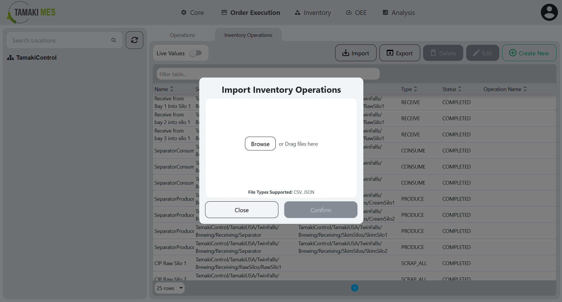The image size is (562, 302).
Task: Click the search magnifier in Search Locations
Action: click(x=114, y=40)
